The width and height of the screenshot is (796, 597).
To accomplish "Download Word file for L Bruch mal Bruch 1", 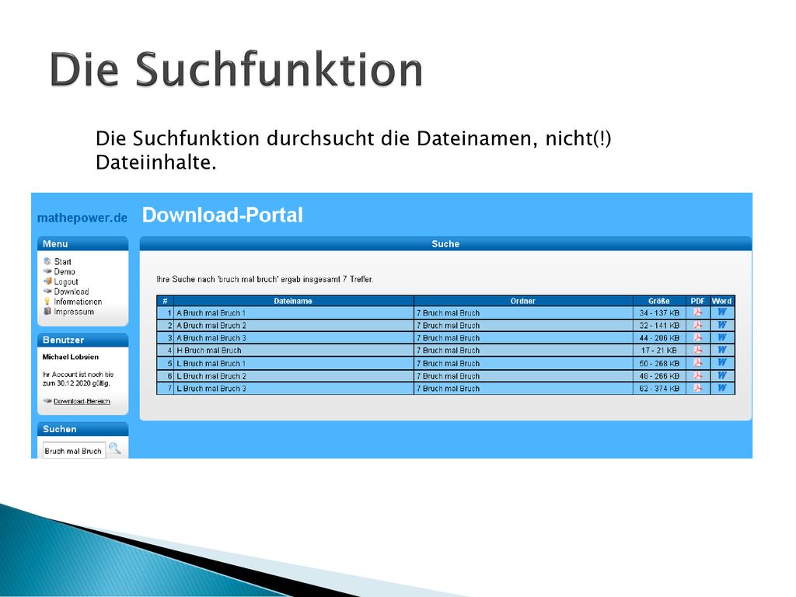I will tap(722, 362).
